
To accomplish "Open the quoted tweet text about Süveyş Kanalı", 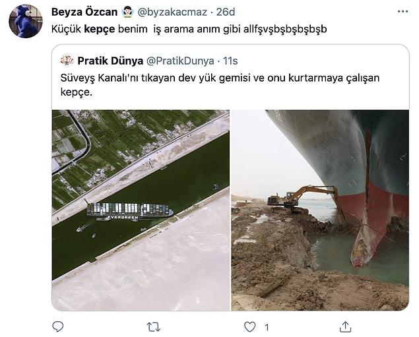I will click(x=220, y=84).
